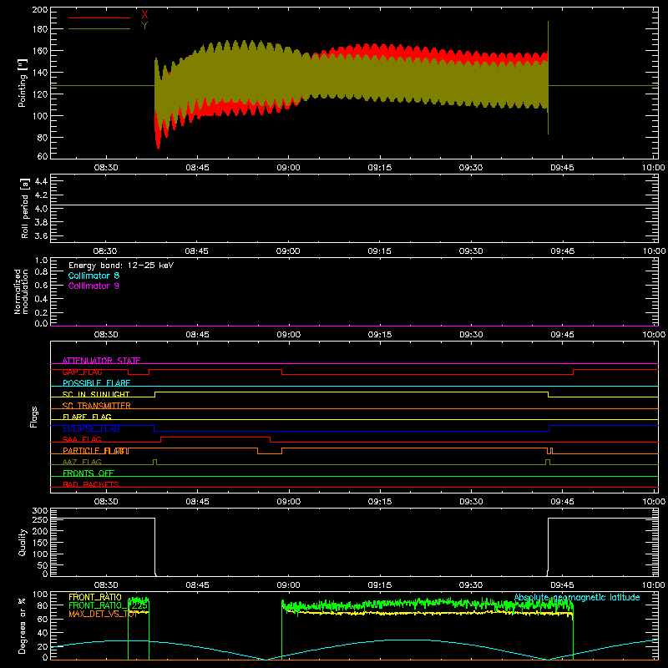Click the 180 tick on Pointing axis
Screen dimensions: 668x668
pos(39,29)
